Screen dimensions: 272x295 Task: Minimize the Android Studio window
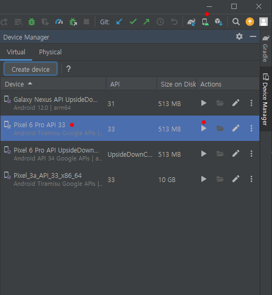pyautogui.click(x=209, y=6)
